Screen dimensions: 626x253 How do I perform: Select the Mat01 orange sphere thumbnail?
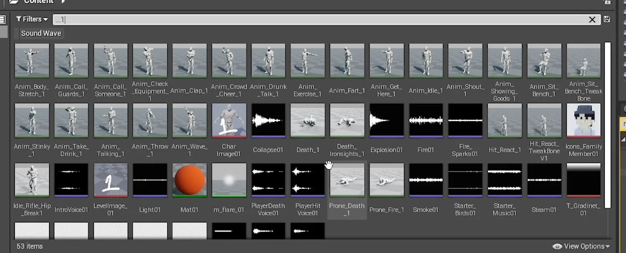(189, 180)
